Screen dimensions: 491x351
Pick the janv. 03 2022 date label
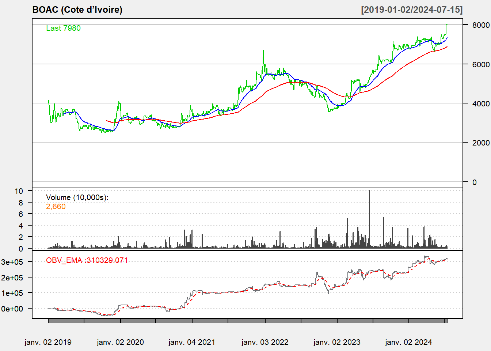point(265,342)
